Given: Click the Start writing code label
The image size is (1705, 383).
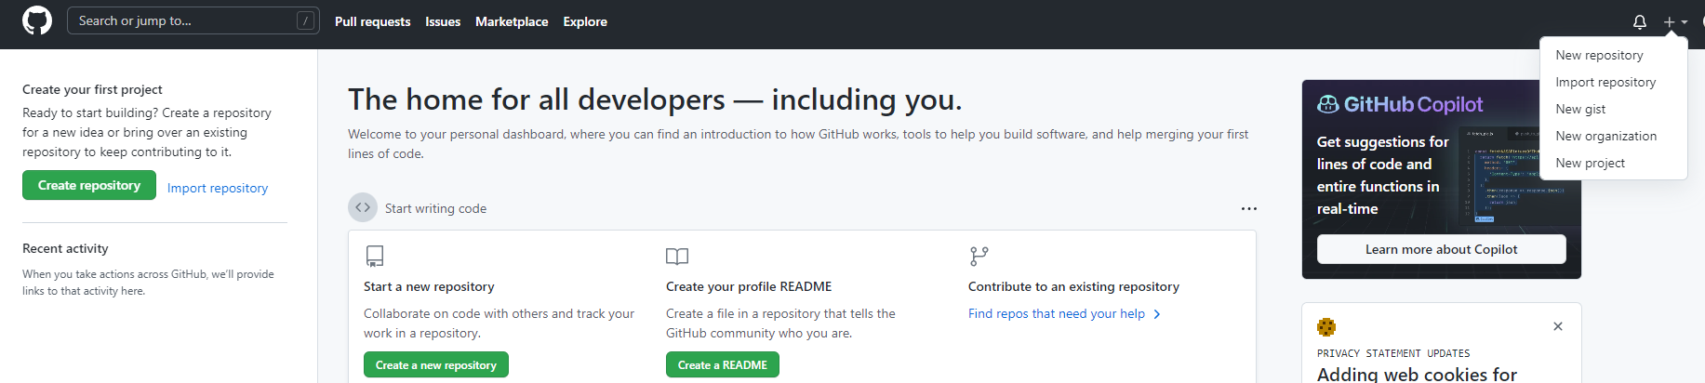Looking at the screenshot, I should pos(435,208).
